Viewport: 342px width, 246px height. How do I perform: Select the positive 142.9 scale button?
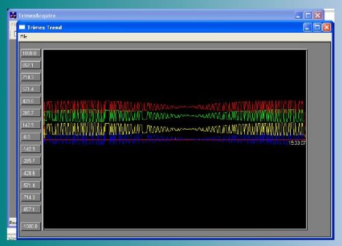(31, 125)
